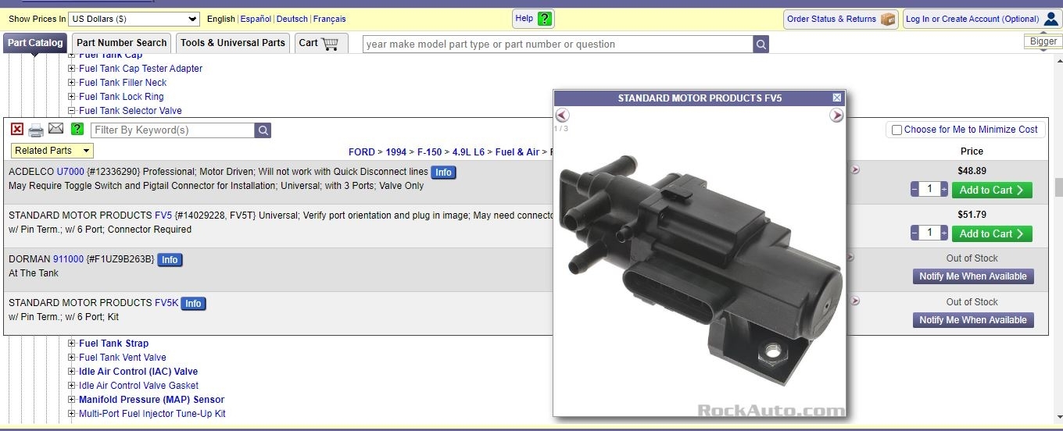This screenshot has width=1063, height=431.
Task: Open the U7000 part number link
Action: [70, 172]
